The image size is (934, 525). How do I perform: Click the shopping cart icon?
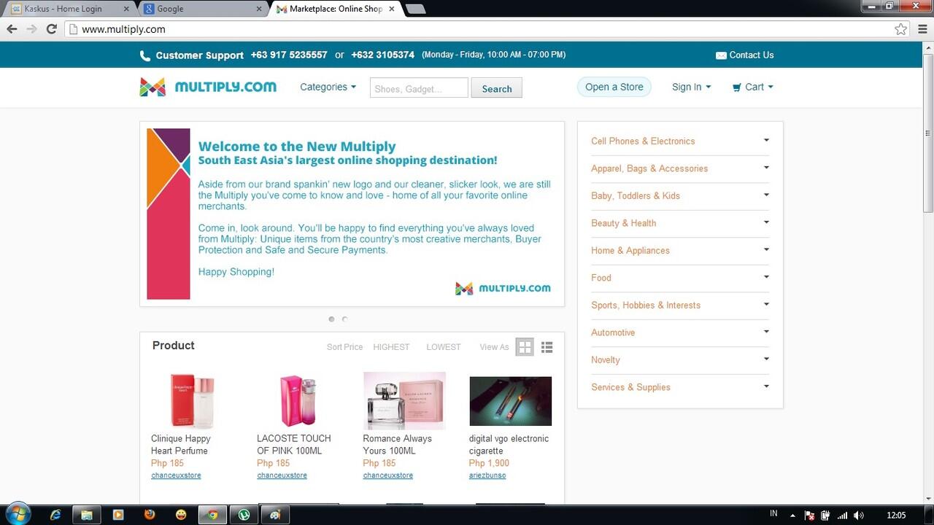737,87
